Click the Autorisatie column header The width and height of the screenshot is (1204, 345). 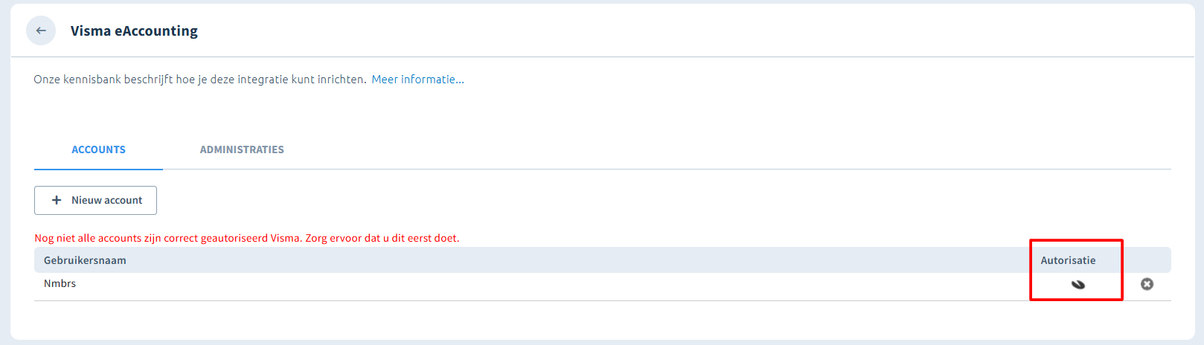[1068, 260]
